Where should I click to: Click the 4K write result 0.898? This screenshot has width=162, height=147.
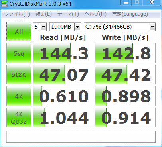click(125, 96)
